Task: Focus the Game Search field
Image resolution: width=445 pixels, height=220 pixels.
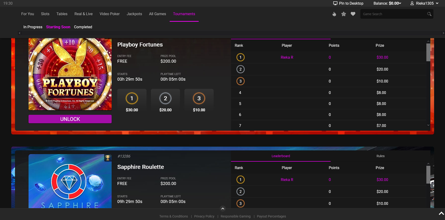Action: [x=393, y=14]
